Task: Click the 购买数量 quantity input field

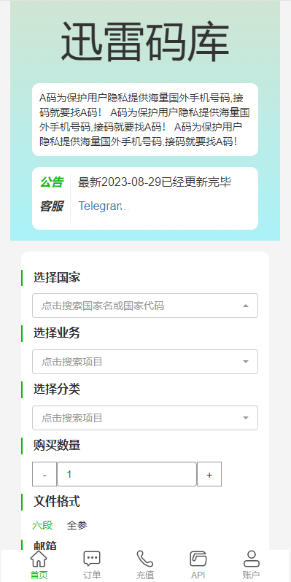Action: tap(127, 474)
